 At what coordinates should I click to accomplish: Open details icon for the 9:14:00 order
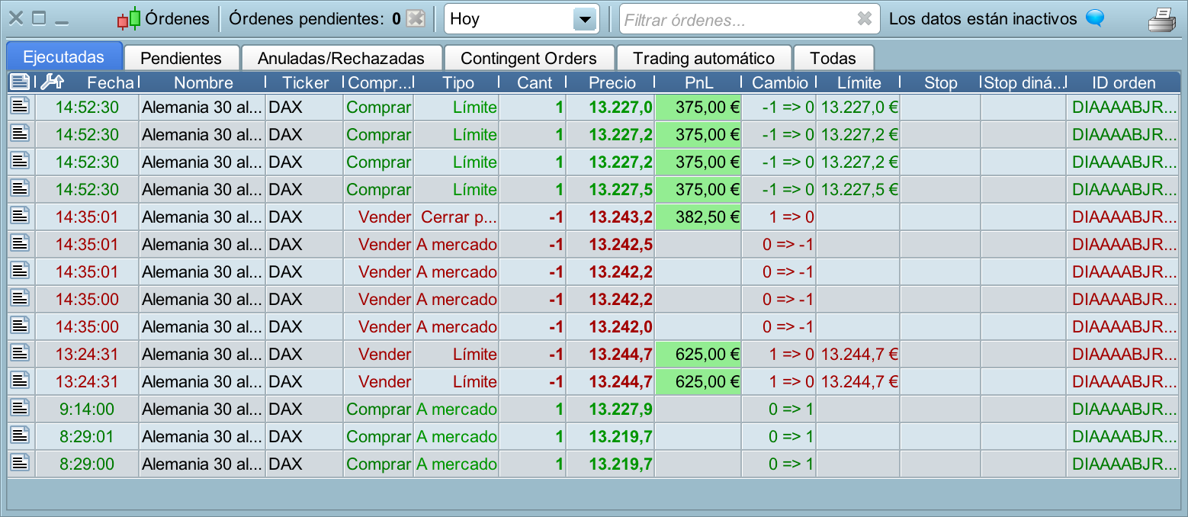[20, 409]
